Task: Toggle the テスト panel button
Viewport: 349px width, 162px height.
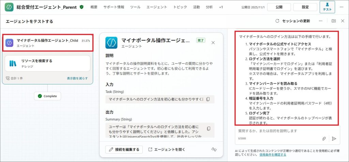Action: pos(327,7)
